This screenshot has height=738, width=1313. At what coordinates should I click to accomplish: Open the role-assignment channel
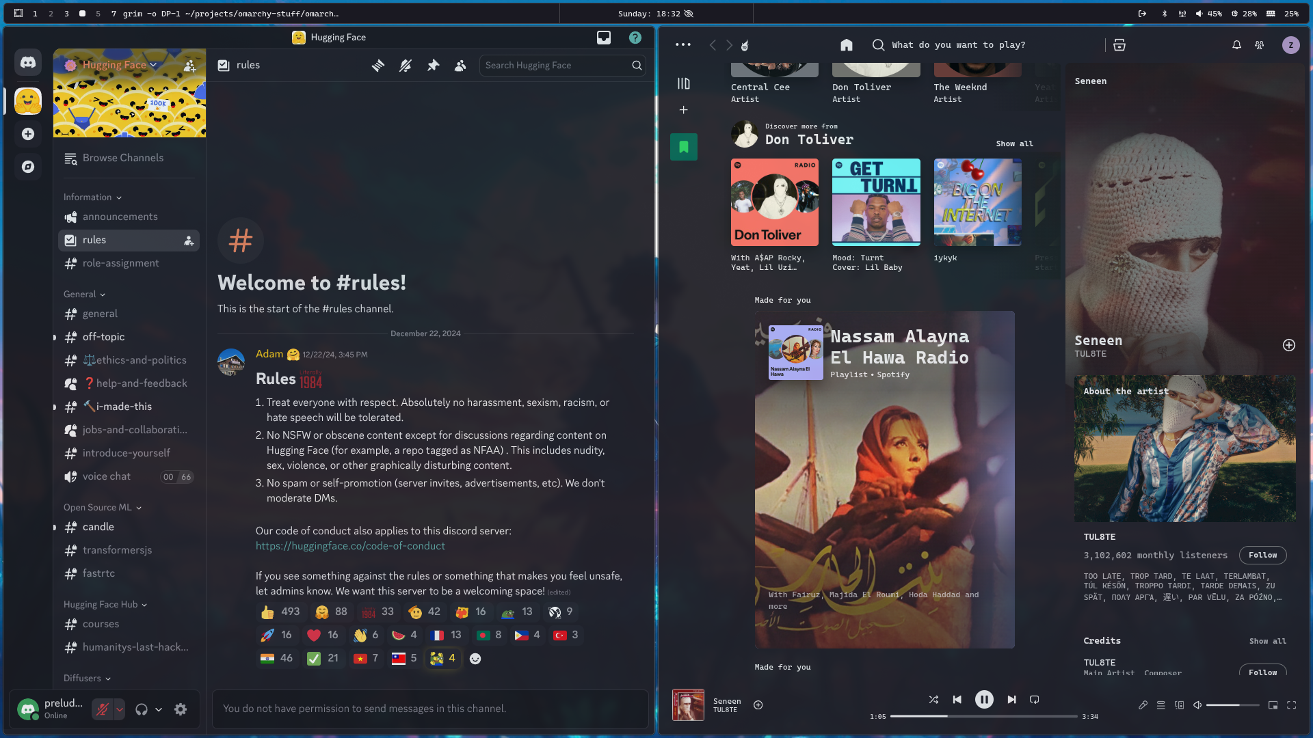[129, 264]
